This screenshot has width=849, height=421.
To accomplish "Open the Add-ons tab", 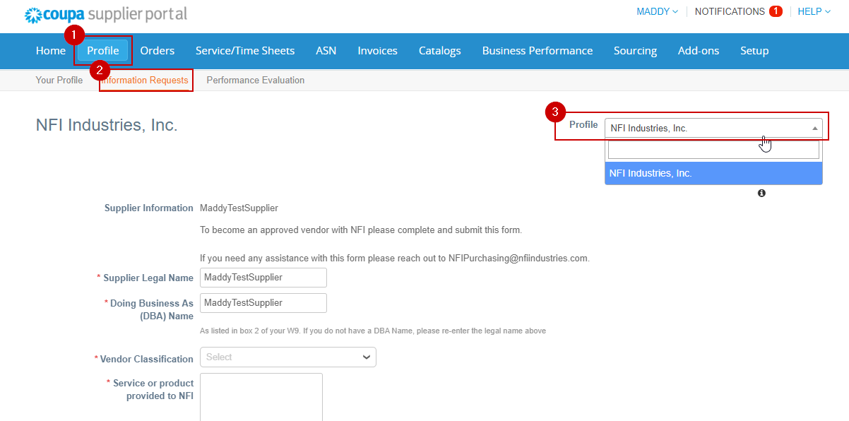I will click(x=699, y=51).
